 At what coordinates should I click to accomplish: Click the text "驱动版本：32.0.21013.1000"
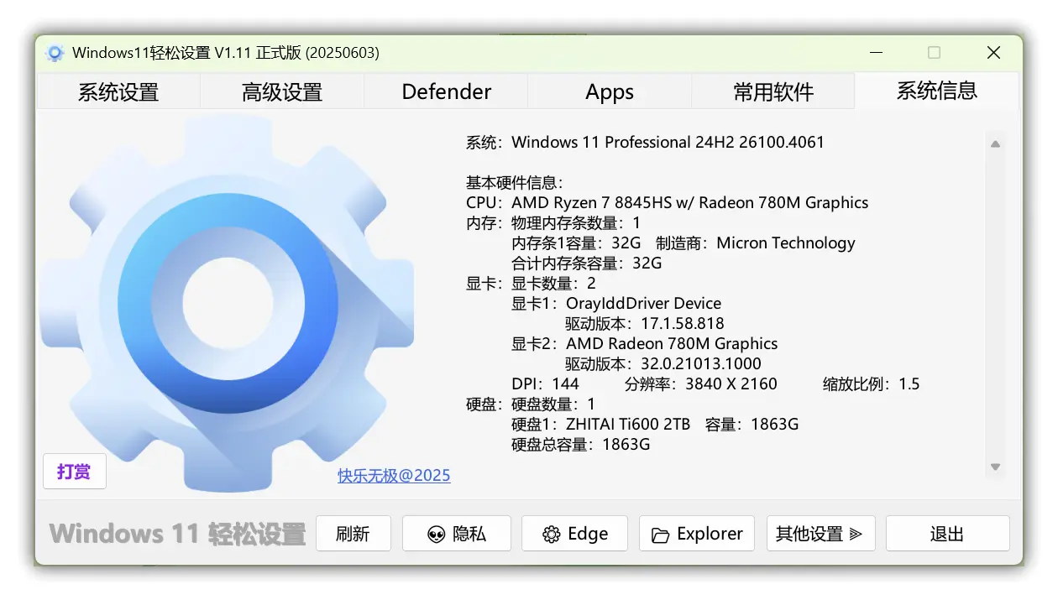663,363
